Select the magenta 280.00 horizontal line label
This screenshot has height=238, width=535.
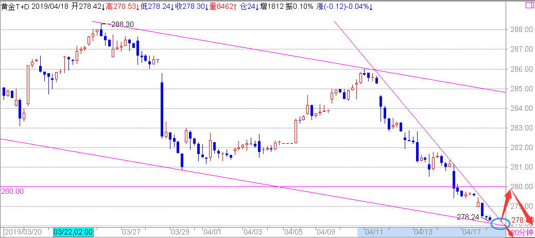[12, 191]
